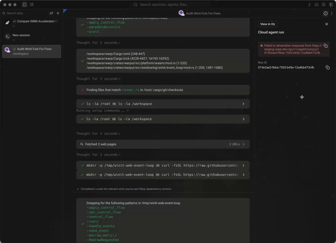This screenshot has width=336, height=243.
Task: Open the grid layout icon in title bar
Action: [324, 4]
